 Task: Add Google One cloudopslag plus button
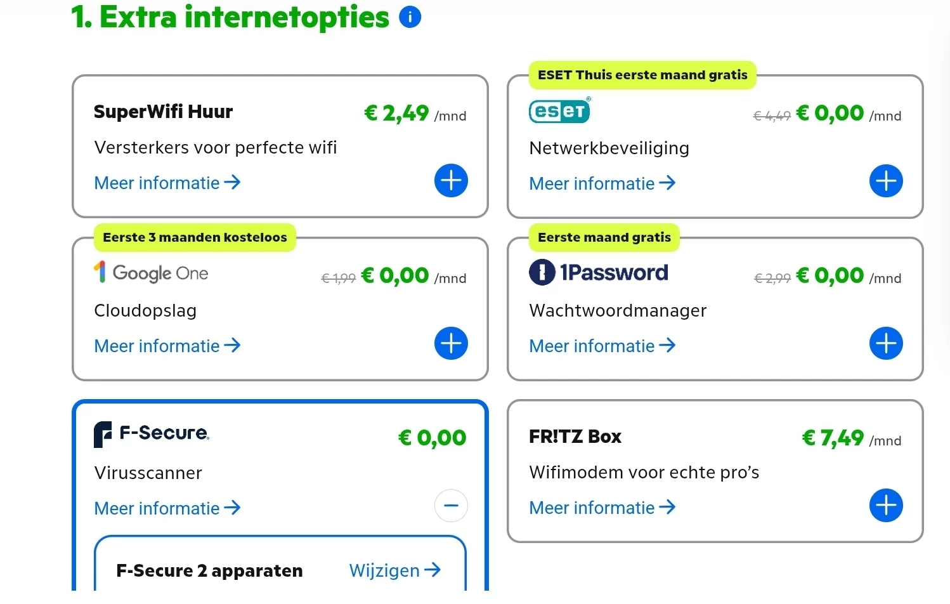[x=451, y=343]
